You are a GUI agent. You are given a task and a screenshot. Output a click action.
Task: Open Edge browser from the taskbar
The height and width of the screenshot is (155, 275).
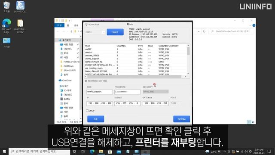[x=92, y=151]
